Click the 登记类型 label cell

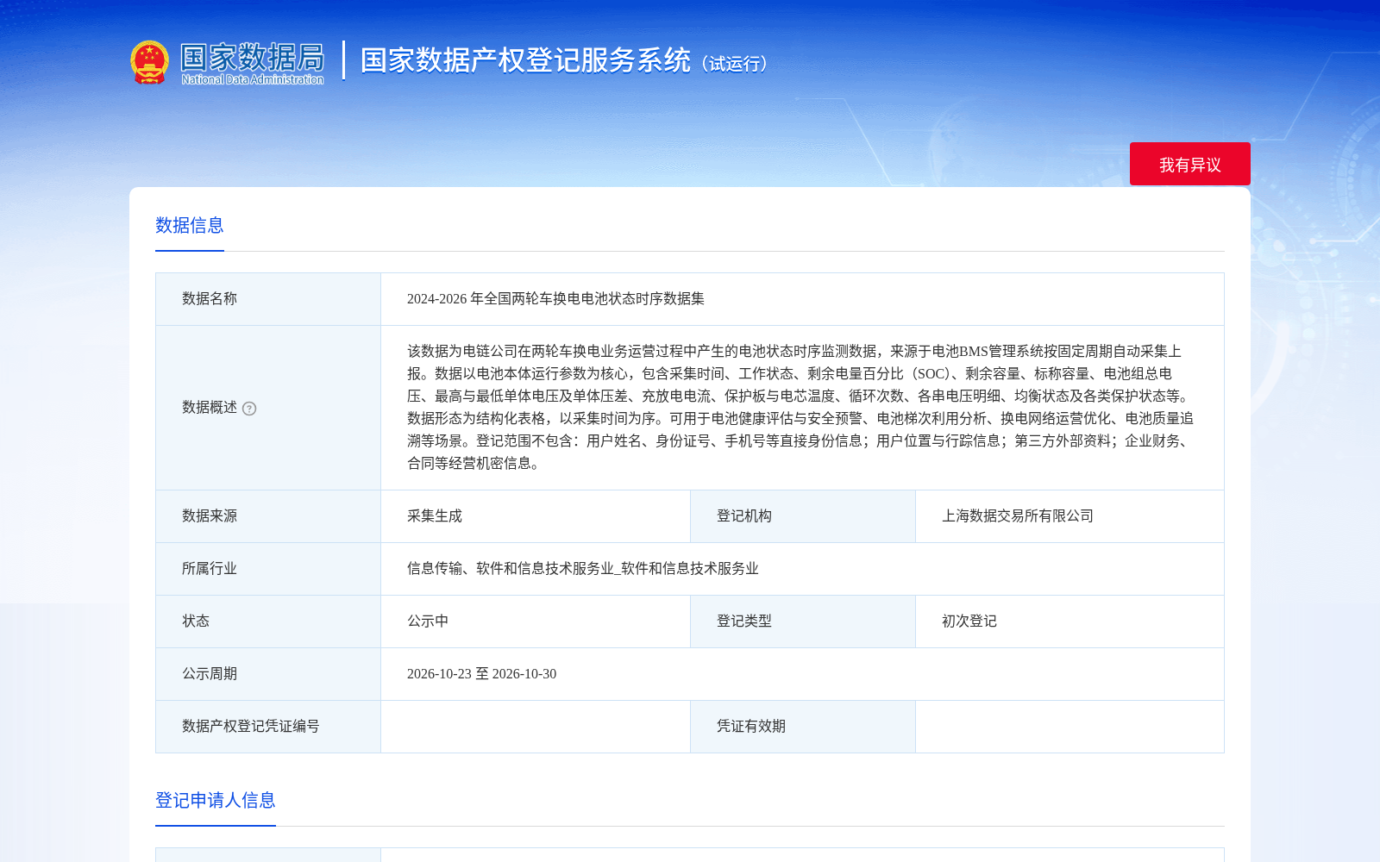click(x=803, y=622)
